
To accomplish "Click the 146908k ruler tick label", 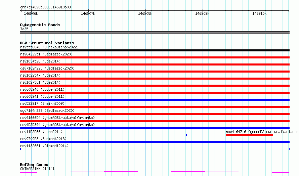I will pyautogui.click(x=145, y=13).
